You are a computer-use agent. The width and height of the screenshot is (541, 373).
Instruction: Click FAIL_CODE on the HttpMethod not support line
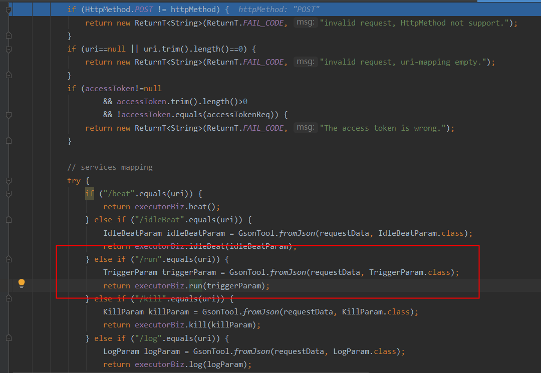click(x=263, y=23)
